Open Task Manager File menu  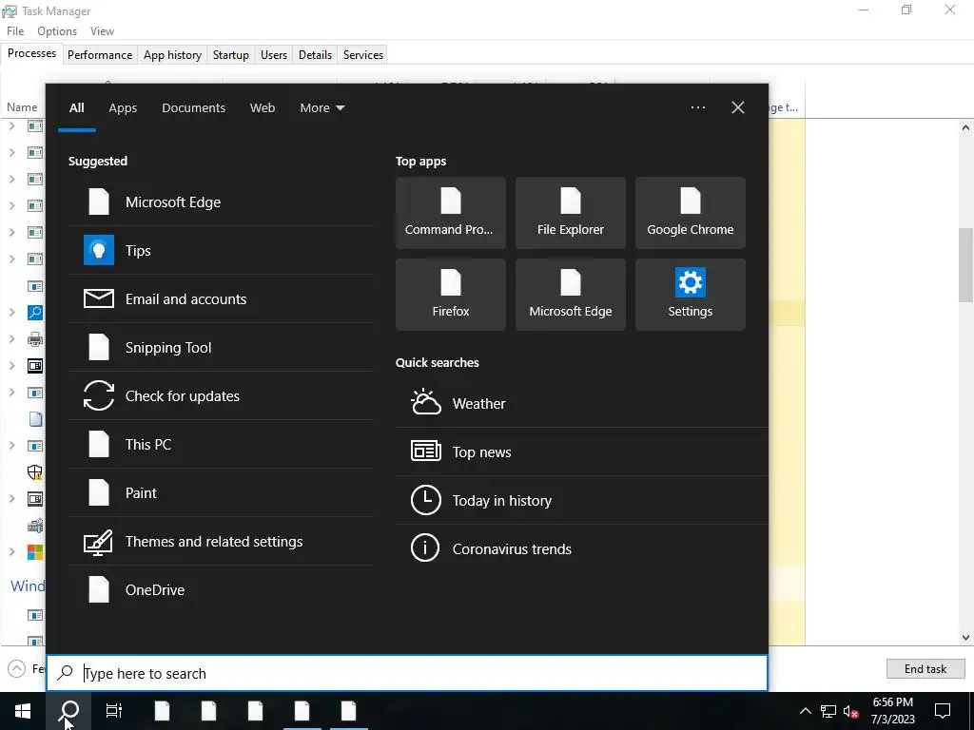15,31
